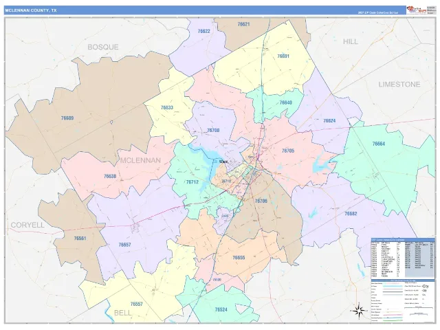Select ZIP code label 76691
440x330 pixels.
[283, 56]
